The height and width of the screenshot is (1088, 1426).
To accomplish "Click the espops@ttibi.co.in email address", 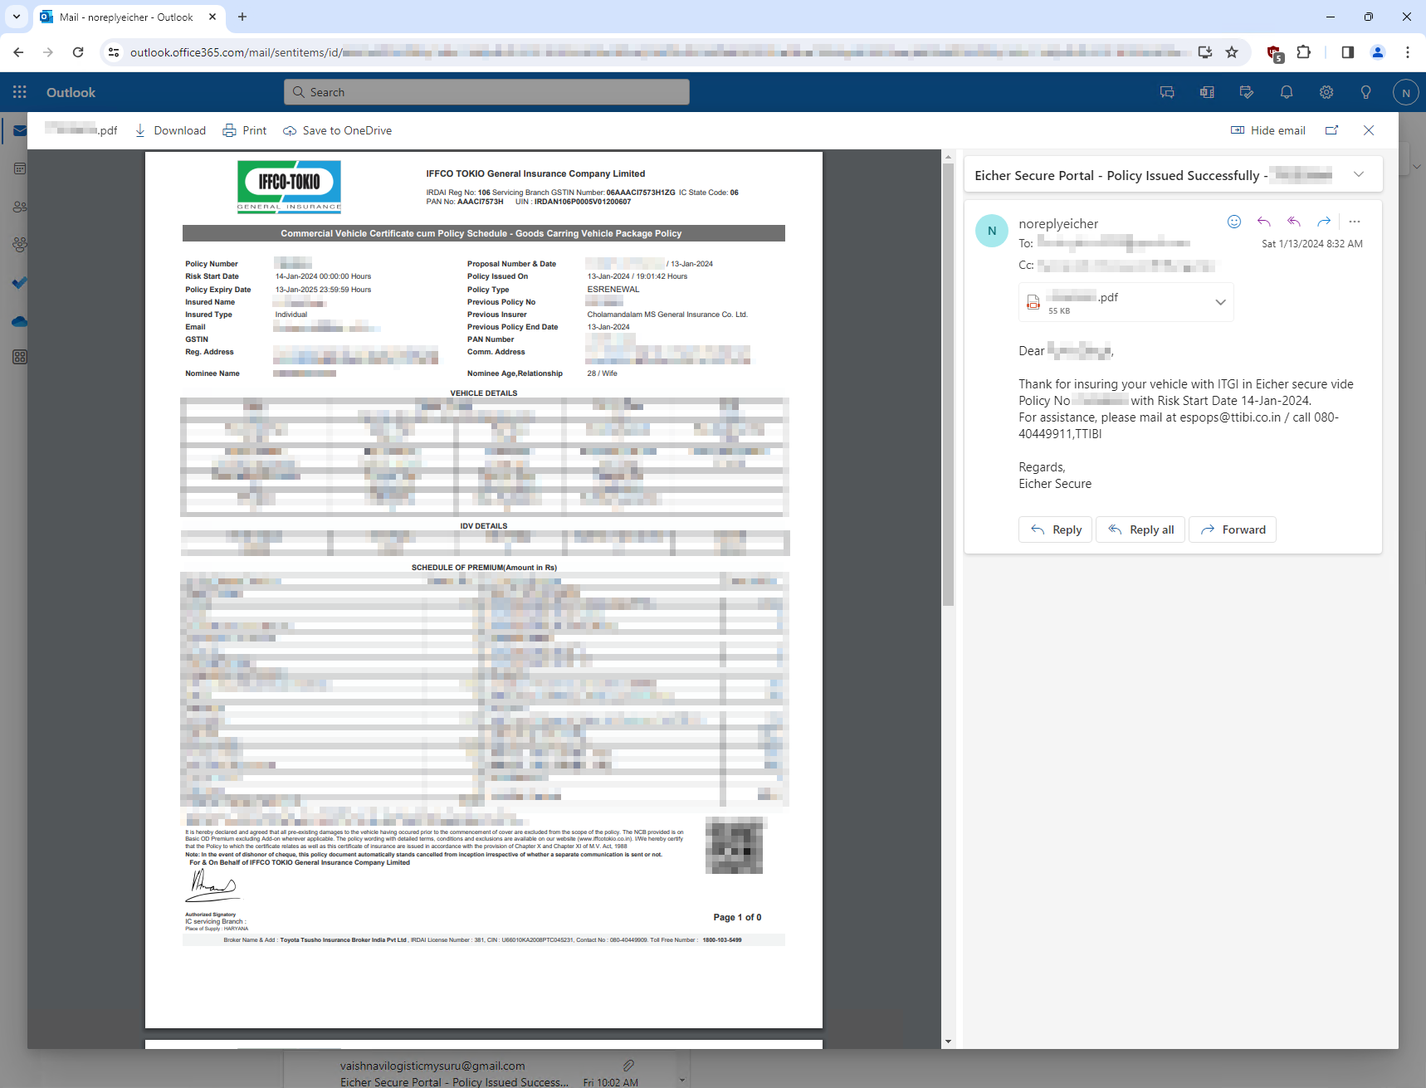I will click(x=1230, y=417).
